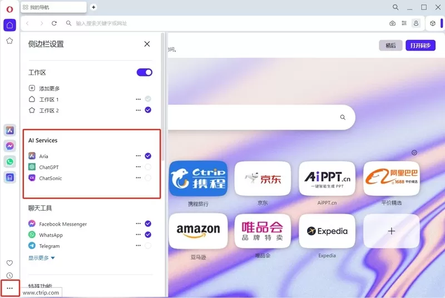The height and width of the screenshot is (298, 445).
Task: Open more options for ChatGPT
Action: (x=138, y=167)
